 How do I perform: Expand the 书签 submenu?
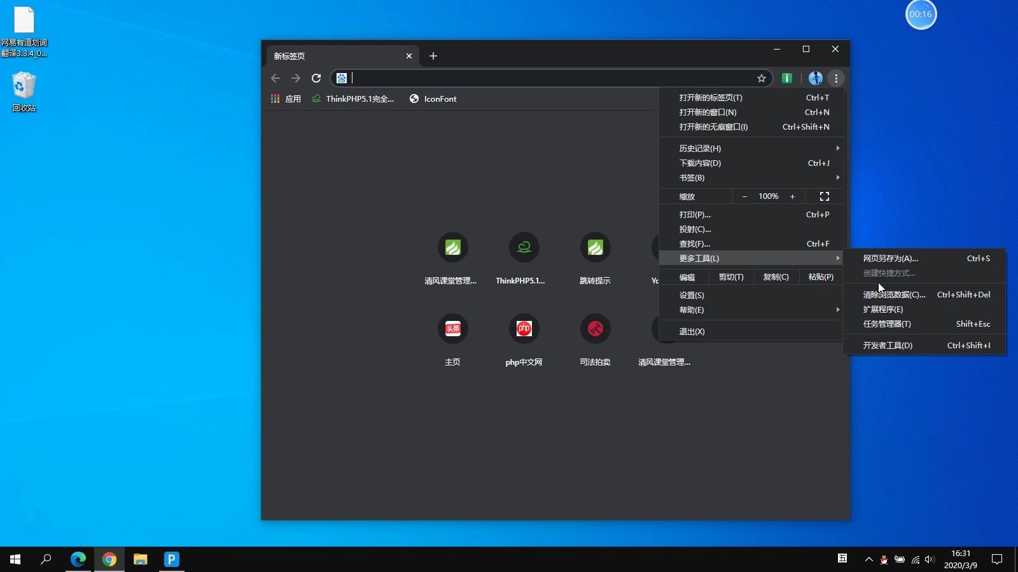[694, 178]
